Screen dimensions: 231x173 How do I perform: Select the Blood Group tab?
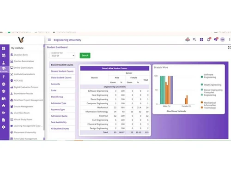pos(62,97)
